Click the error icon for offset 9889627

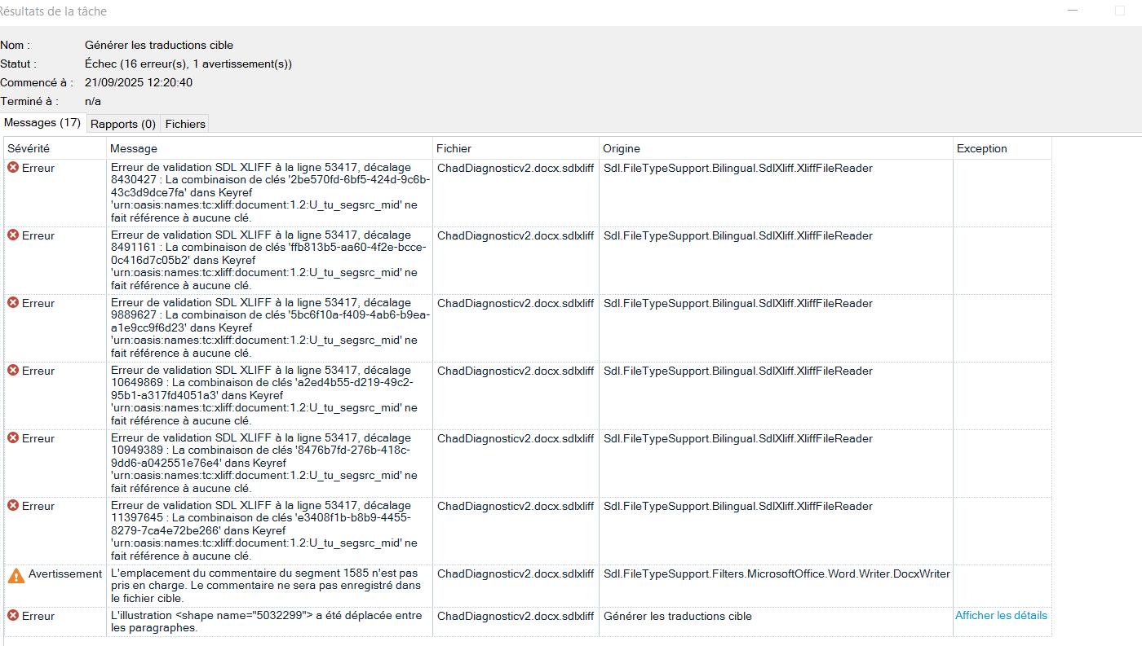pos(11,303)
